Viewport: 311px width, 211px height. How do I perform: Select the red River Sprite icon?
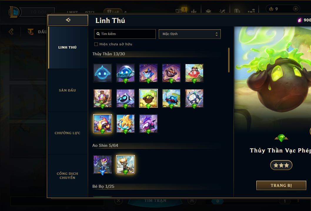(194, 73)
